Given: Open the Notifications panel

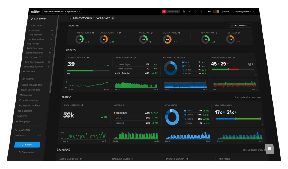Looking at the screenshot, I should tap(171, 12).
